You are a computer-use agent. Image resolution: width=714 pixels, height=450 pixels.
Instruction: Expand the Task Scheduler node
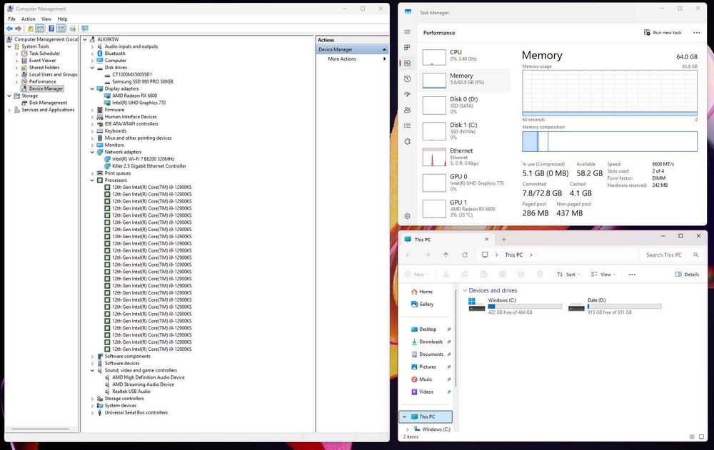tap(17, 53)
